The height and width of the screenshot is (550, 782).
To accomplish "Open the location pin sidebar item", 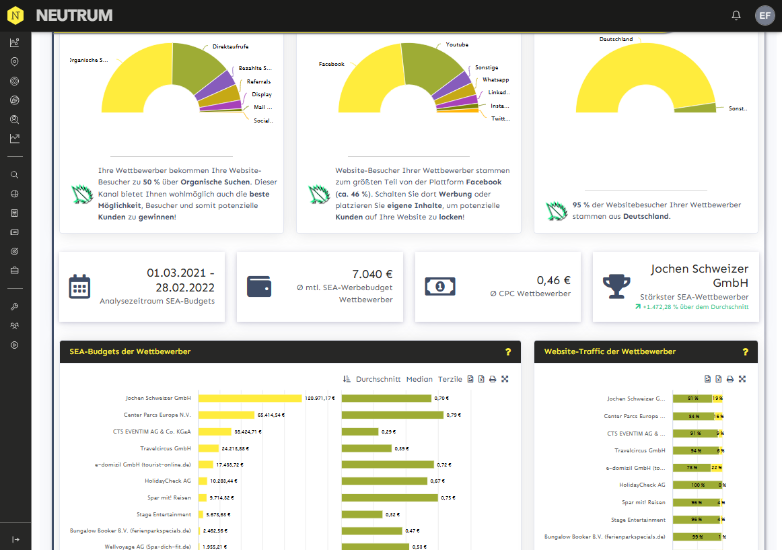I will (x=15, y=62).
